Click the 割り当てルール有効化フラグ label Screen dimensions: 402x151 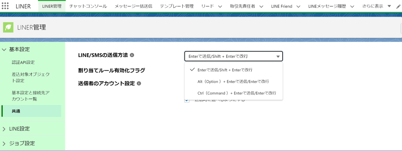point(111,70)
